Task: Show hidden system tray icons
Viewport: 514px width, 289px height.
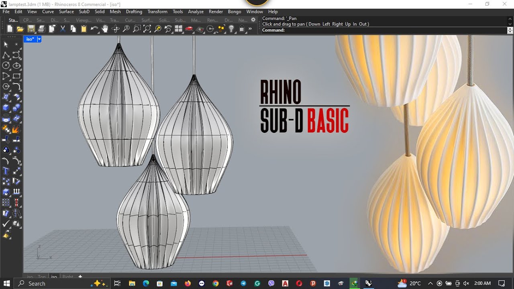Action: click(x=430, y=283)
